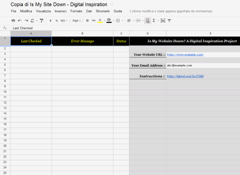Viewport: 240px width, 175px height.
Task: Open the Inserisci menu
Action: (x=61, y=11)
